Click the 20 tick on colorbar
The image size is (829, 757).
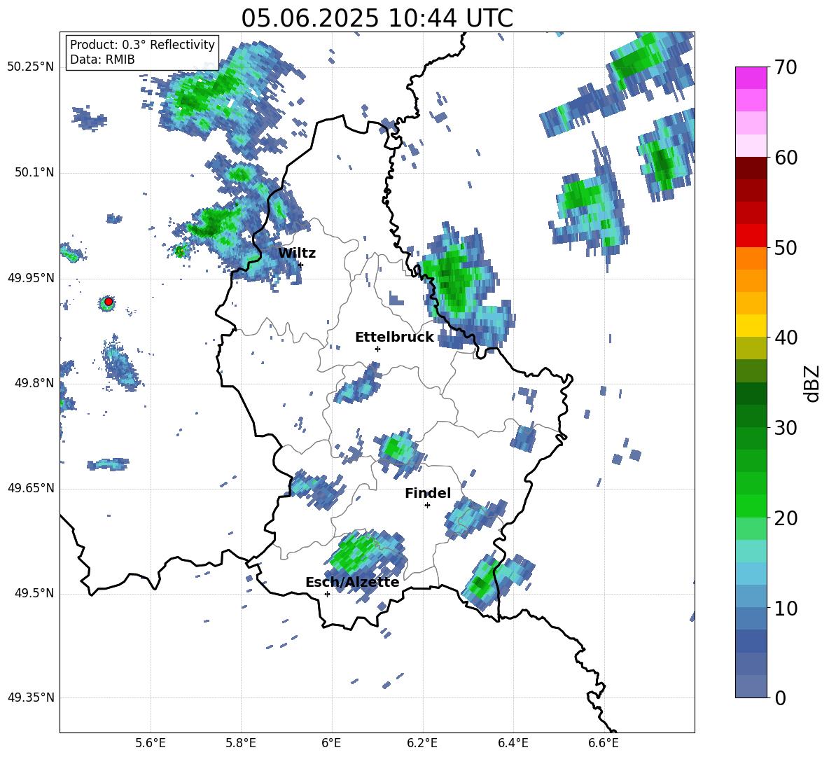click(x=786, y=518)
